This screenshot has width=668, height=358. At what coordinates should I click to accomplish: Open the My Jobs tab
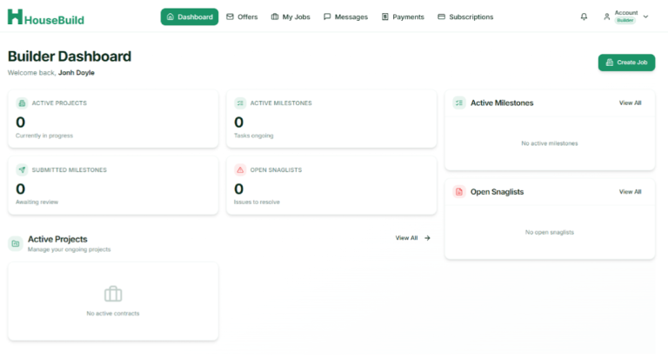click(x=291, y=17)
